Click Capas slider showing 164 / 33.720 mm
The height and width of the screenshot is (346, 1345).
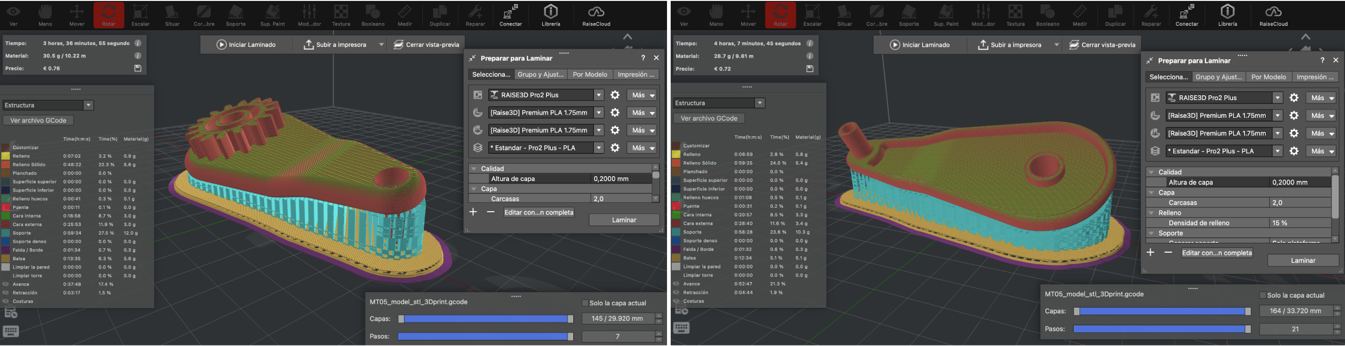pyautogui.click(x=1161, y=312)
